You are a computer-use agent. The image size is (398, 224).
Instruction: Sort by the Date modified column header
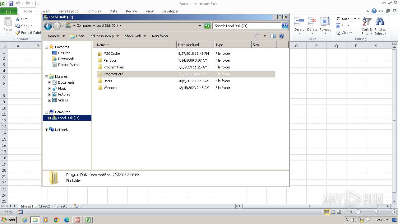click(x=195, y=45)
